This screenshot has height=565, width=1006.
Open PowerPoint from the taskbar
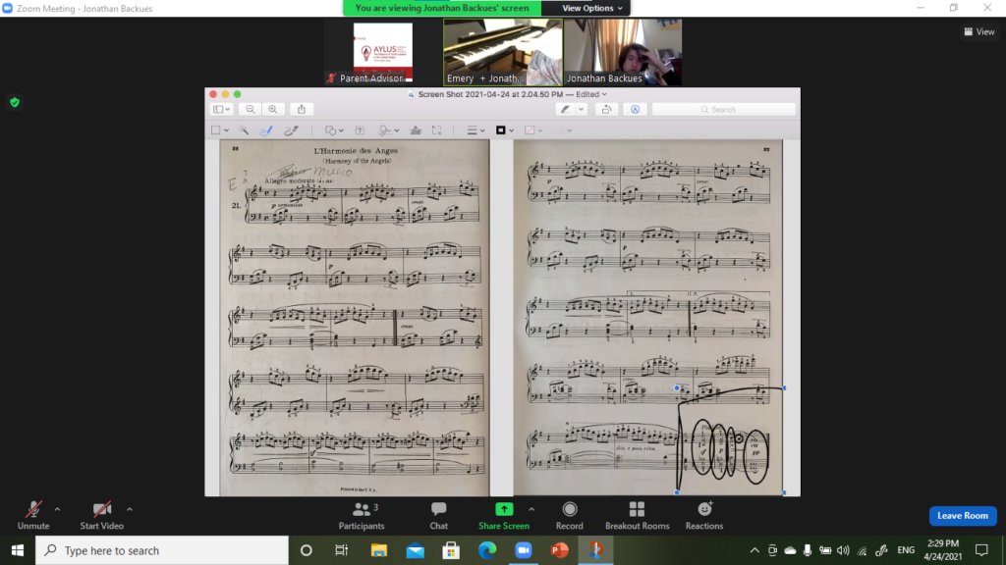tap(559, 550)
